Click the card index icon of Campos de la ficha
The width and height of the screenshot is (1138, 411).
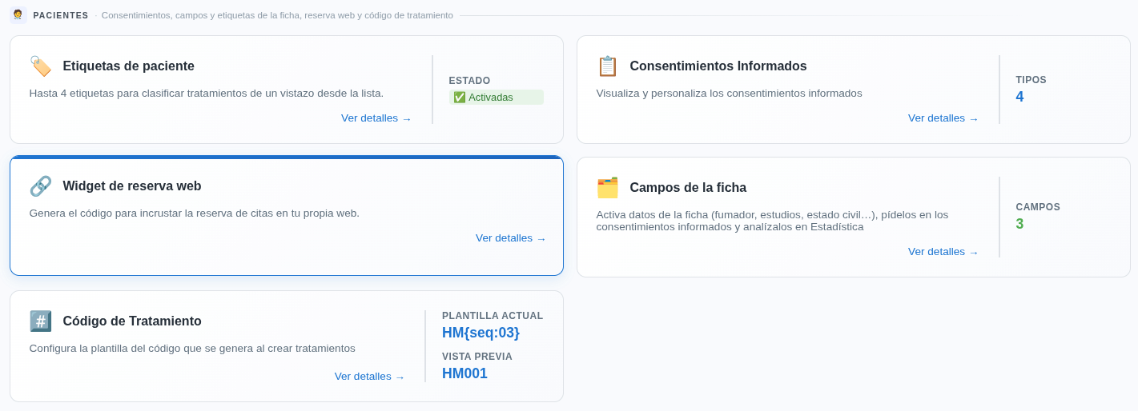[608, 188]
